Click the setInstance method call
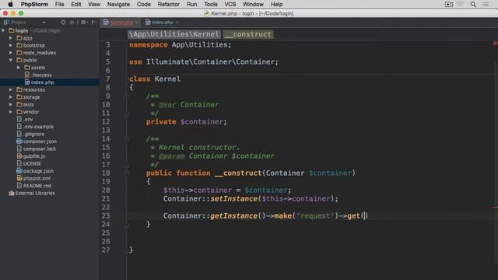 (x=233, y=199)
